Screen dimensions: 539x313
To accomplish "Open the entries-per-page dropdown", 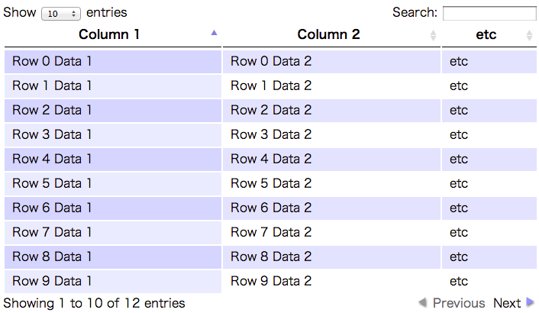I will click(62, 14).
